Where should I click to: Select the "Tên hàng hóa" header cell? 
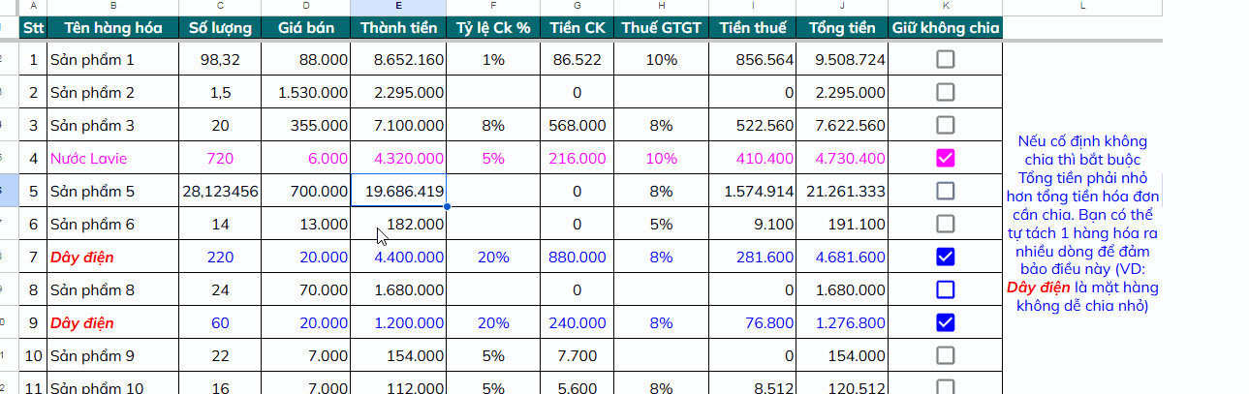[x=112, y=27]
